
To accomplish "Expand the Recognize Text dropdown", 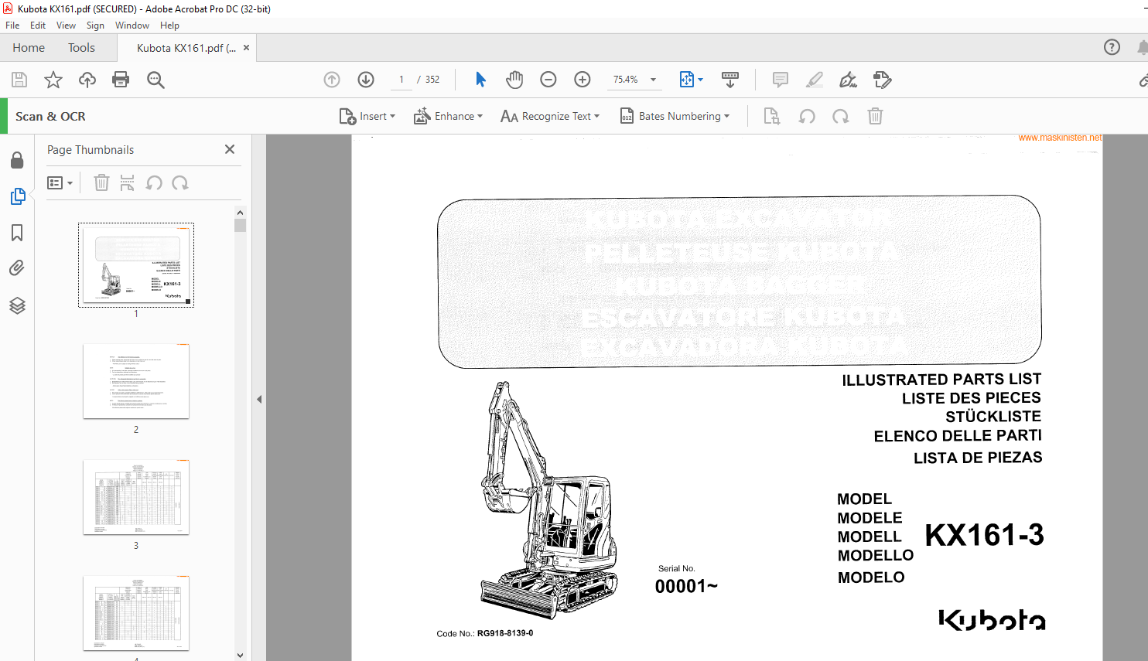I will click(x=550, y=116).
